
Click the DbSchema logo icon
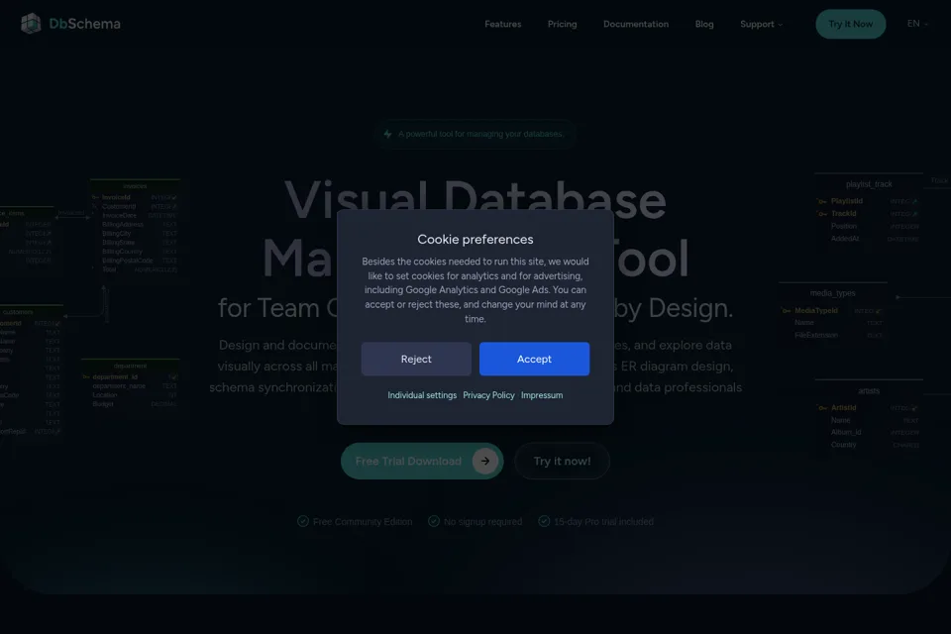31,24
